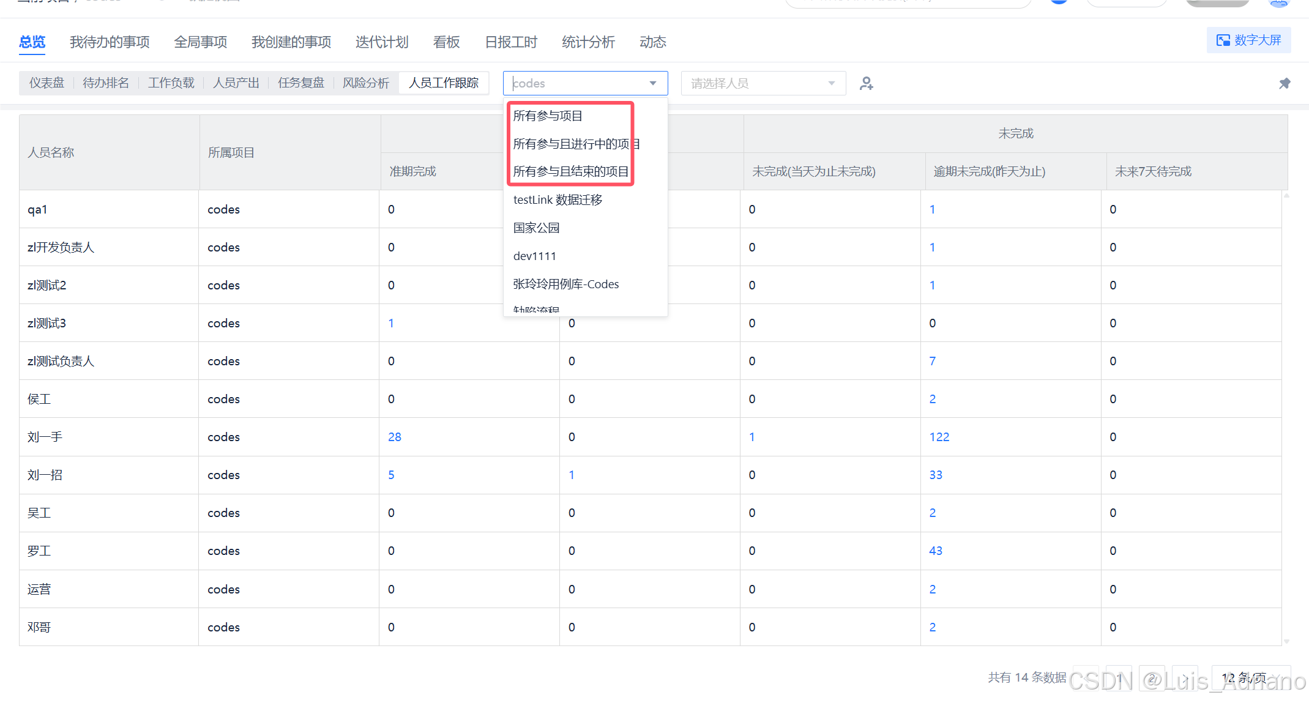Open the 数字大屏 digital screen view

tap(1248, 40)
